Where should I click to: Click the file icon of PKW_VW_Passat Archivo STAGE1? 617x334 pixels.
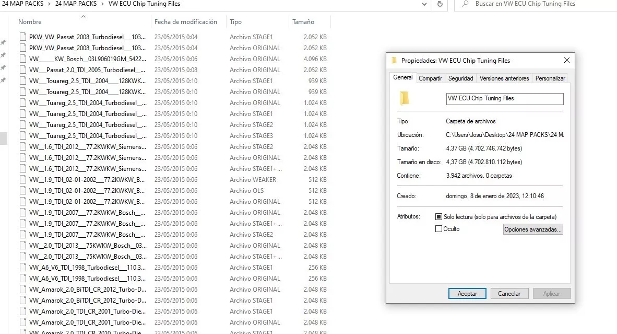point(23,37)
